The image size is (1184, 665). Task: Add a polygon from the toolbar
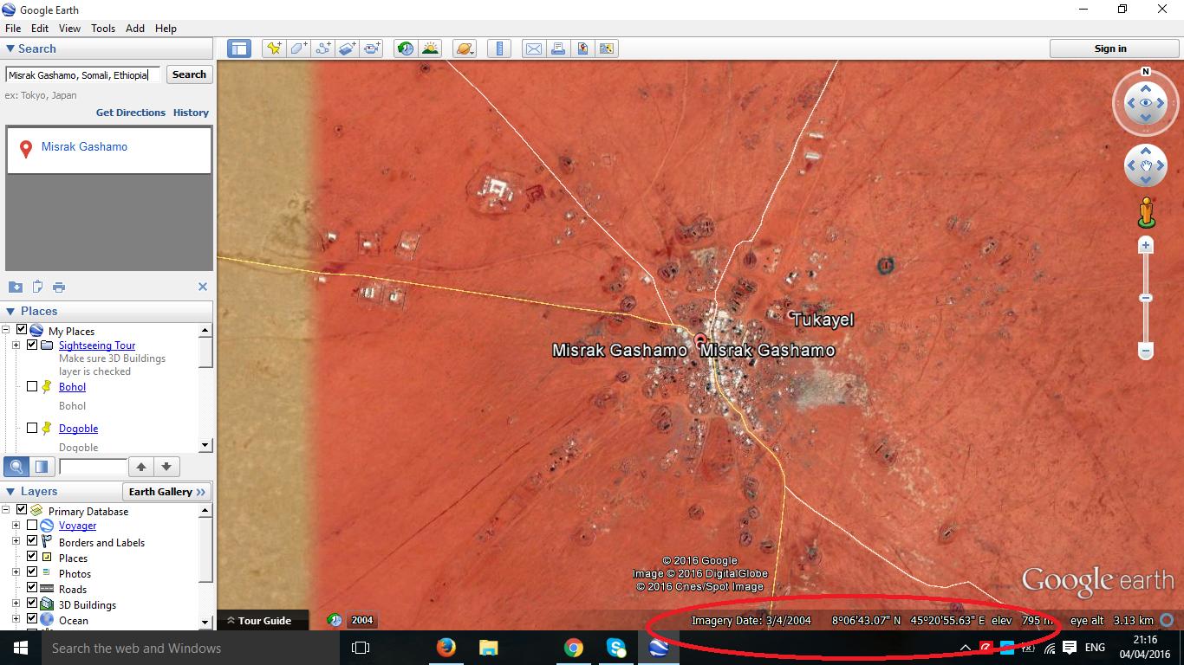coord(298,48)
